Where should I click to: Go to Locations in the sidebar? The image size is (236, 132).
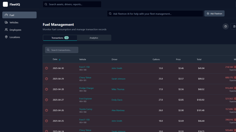click(x=15, y=37)
